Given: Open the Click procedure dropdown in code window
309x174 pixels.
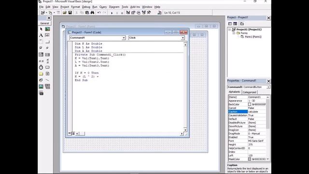Looking at the screenshot, I should click(x=183, y=38).
